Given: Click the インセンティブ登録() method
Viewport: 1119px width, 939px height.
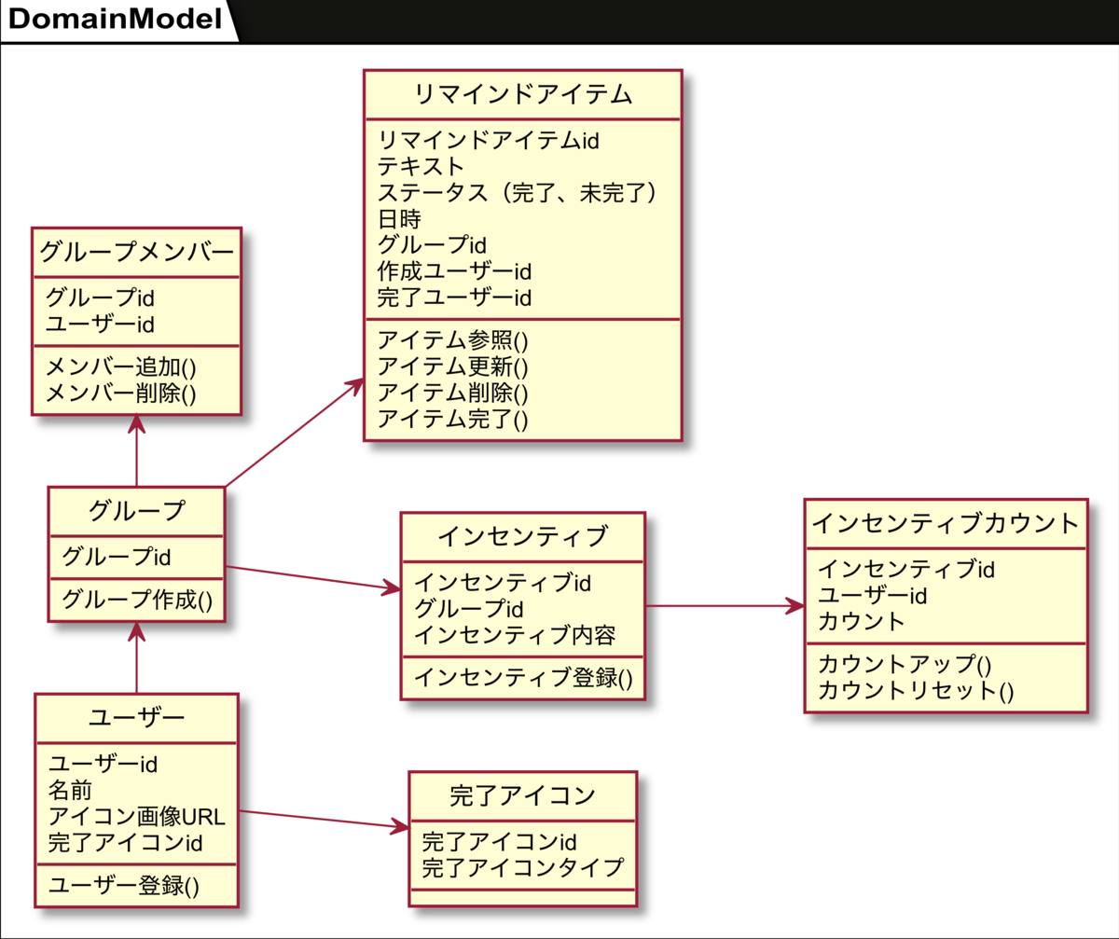Looking at the screenshot, I should click(x=523, y=677).
